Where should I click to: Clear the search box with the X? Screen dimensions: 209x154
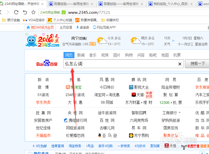pyautogui.click(x=180, y=64)
